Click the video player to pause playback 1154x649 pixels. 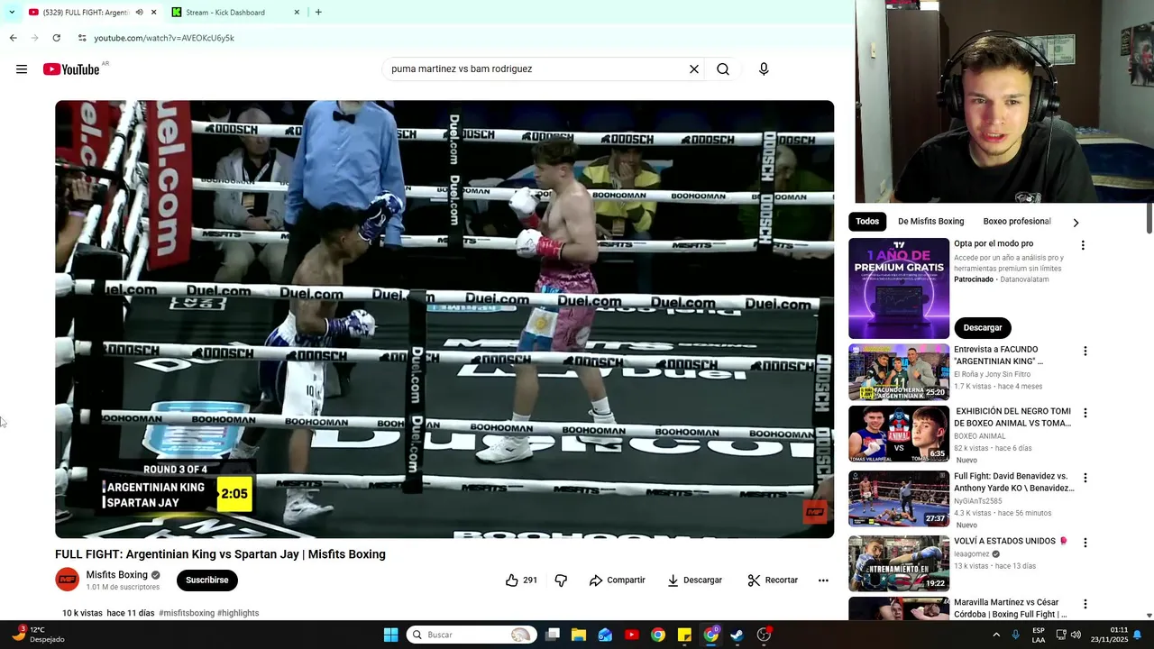[x=444, y=319]
